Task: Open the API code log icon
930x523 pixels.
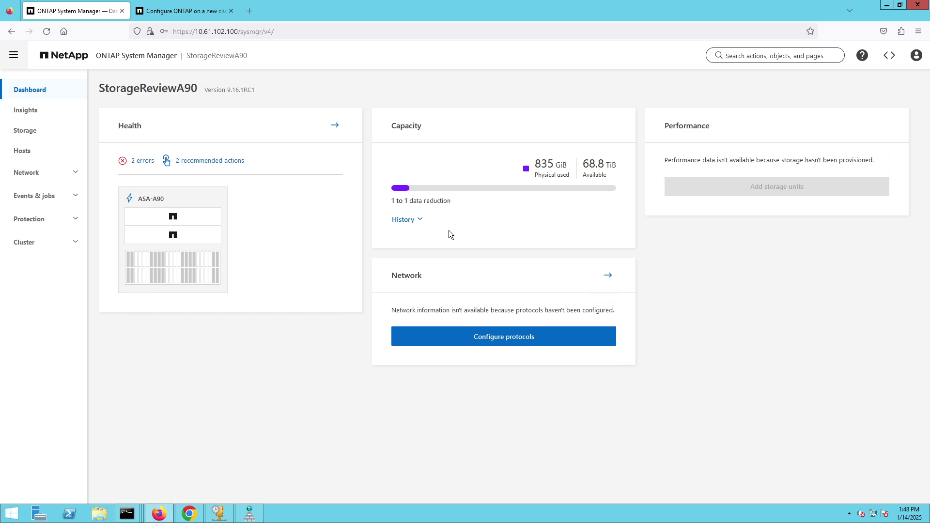Action: pyautogui.click(x=889, y=55)
